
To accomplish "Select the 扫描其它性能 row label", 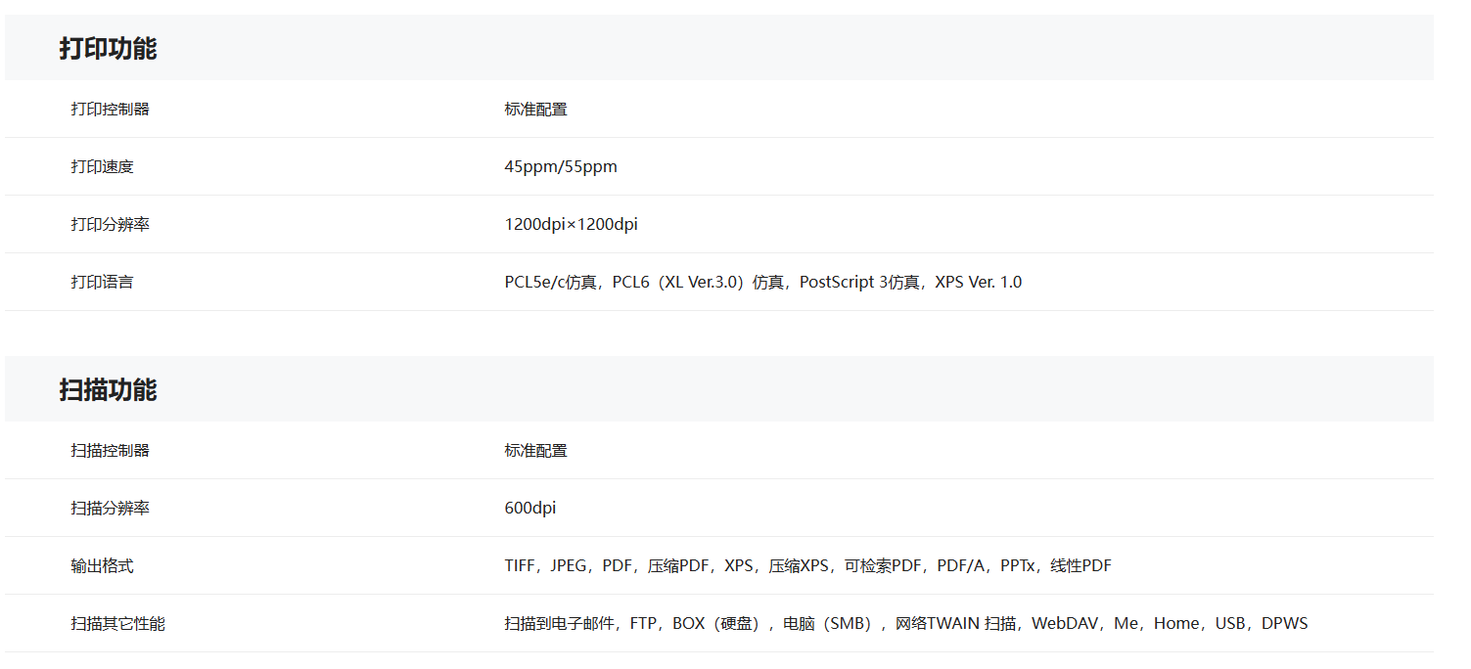I will tap(117, 624).
